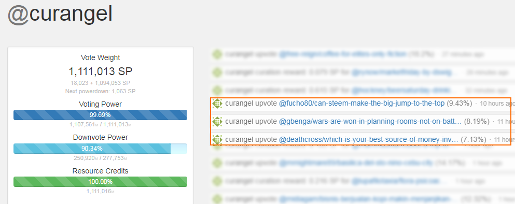Click the 18,023 + 1,094,053 SP breakdown text
This screenshot has width=515, height=204.
click(x=100, y=83)
